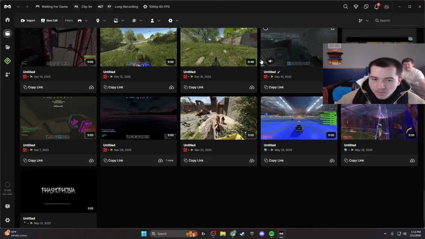Image resolution: width=425 pixels, height=239 pixels.
Task: Open File Explorer from the taskbar
Action: click(x=223, y=234)
